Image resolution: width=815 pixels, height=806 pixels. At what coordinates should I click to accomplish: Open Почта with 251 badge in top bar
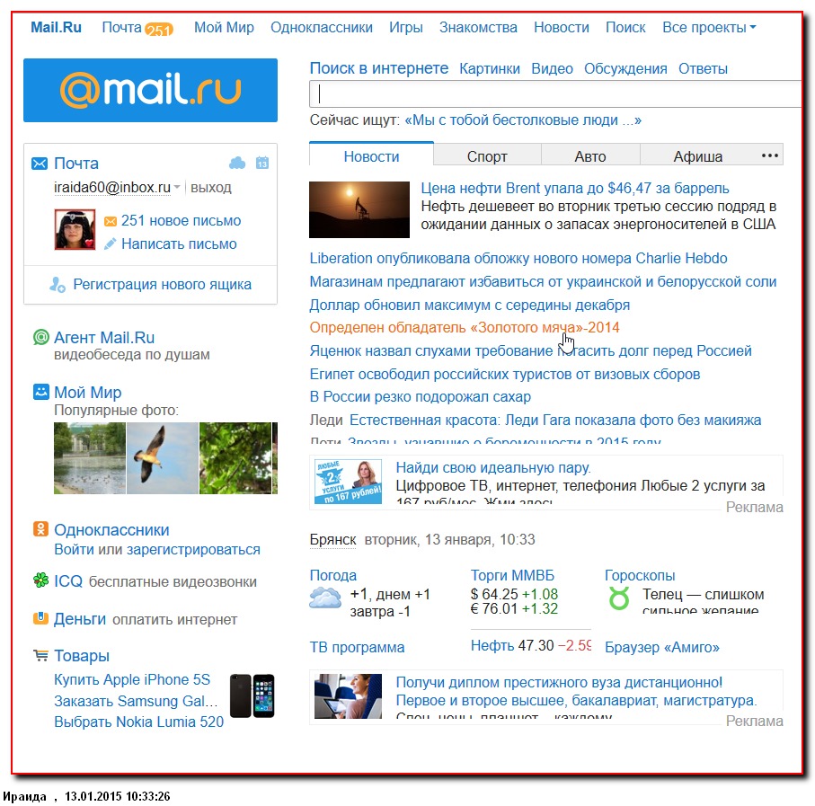pos(137,28)
